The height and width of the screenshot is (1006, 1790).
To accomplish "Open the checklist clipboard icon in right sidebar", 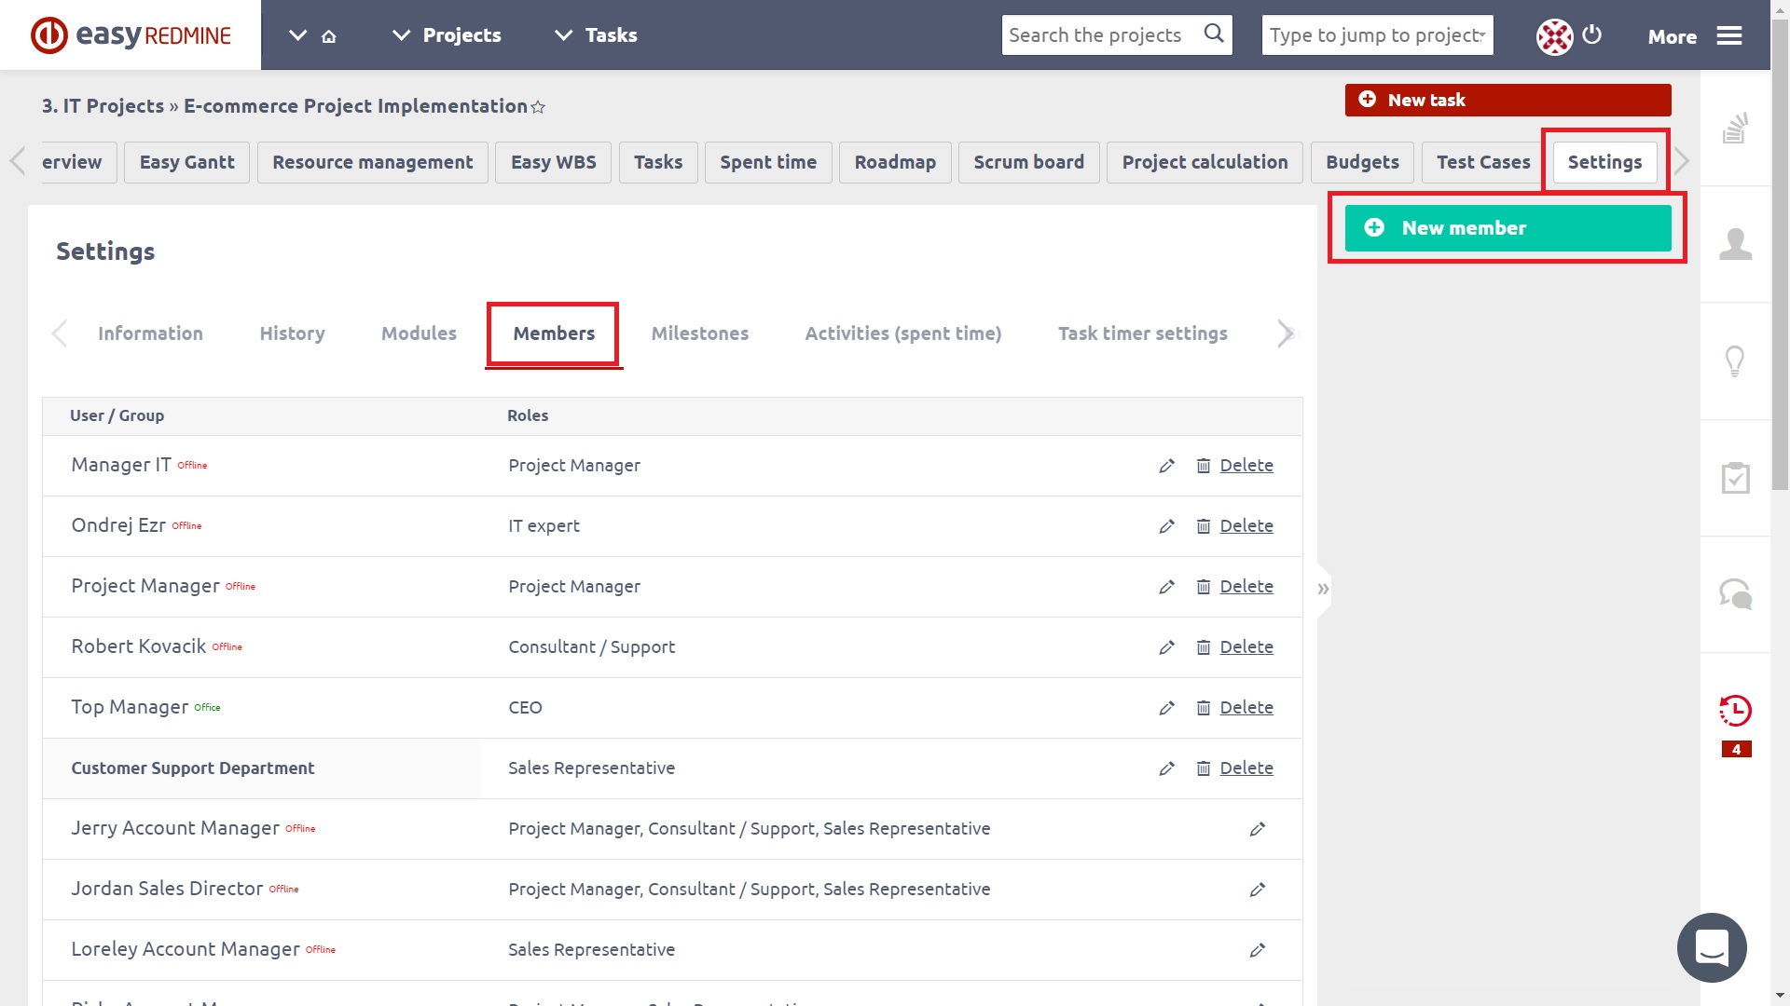I will pos(1734,478).
